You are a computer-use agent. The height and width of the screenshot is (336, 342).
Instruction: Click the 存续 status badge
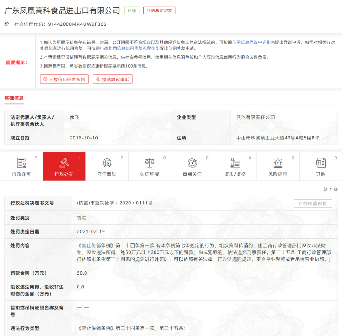[x=131, y=10]
